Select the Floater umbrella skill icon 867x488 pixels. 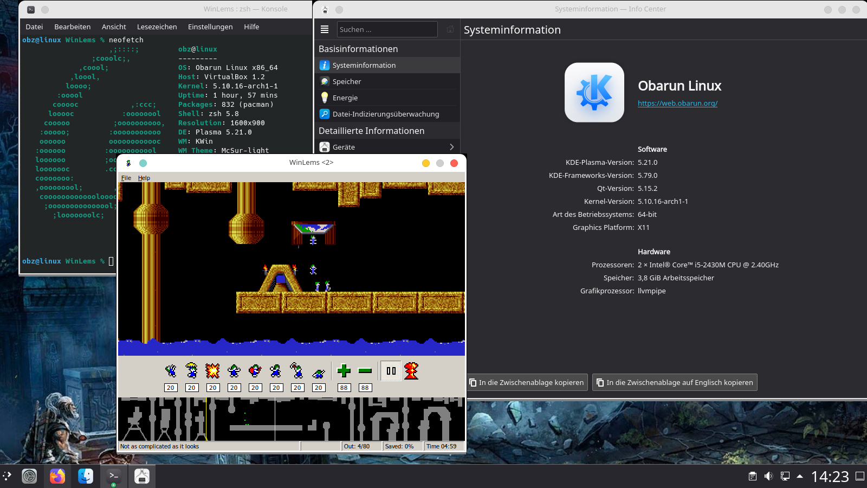(192, 371)
